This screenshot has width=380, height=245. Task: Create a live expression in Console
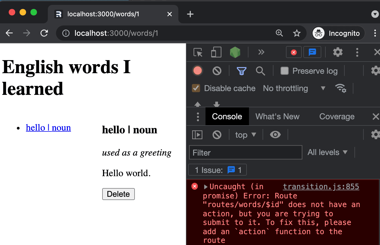(x=275, y=134)
